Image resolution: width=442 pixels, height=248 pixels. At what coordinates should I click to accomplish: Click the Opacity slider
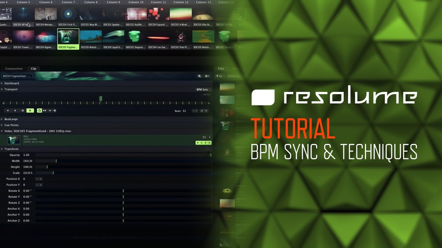click(x=123, y=155)
